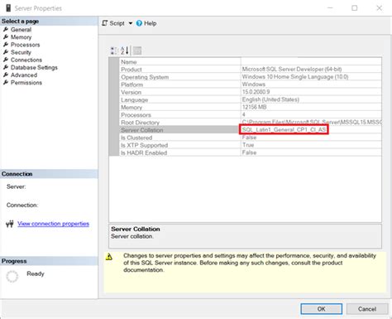Select the Is XTP Supported property row
This screenshot has height=319, width=392.
(x=251, y=145)
